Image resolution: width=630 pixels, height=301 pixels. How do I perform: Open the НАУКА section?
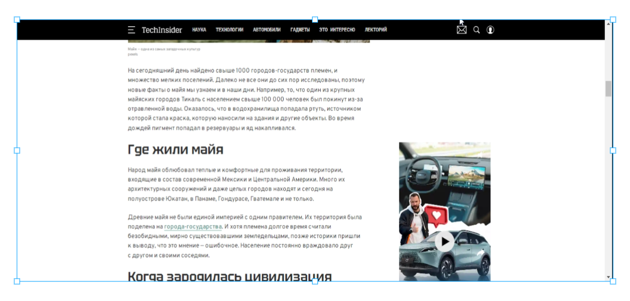(199, 30)
